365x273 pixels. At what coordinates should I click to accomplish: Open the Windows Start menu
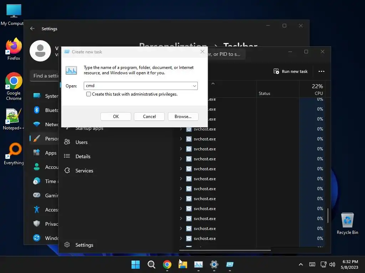(x=135, y=264)
